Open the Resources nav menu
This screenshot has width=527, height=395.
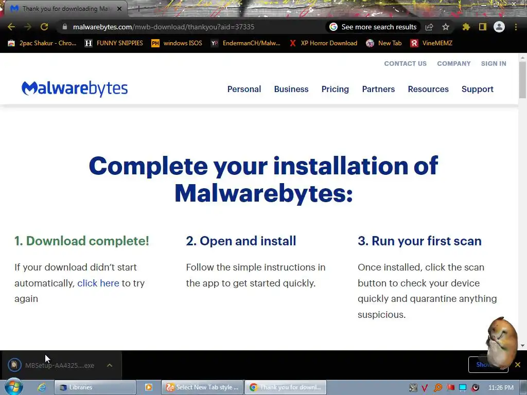pos(428,89)
